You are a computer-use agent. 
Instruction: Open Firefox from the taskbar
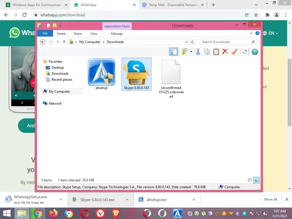[x=53, y=213]
